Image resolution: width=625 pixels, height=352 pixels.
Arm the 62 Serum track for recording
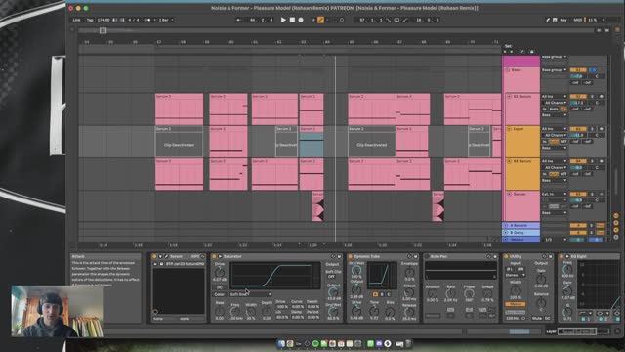602,97
